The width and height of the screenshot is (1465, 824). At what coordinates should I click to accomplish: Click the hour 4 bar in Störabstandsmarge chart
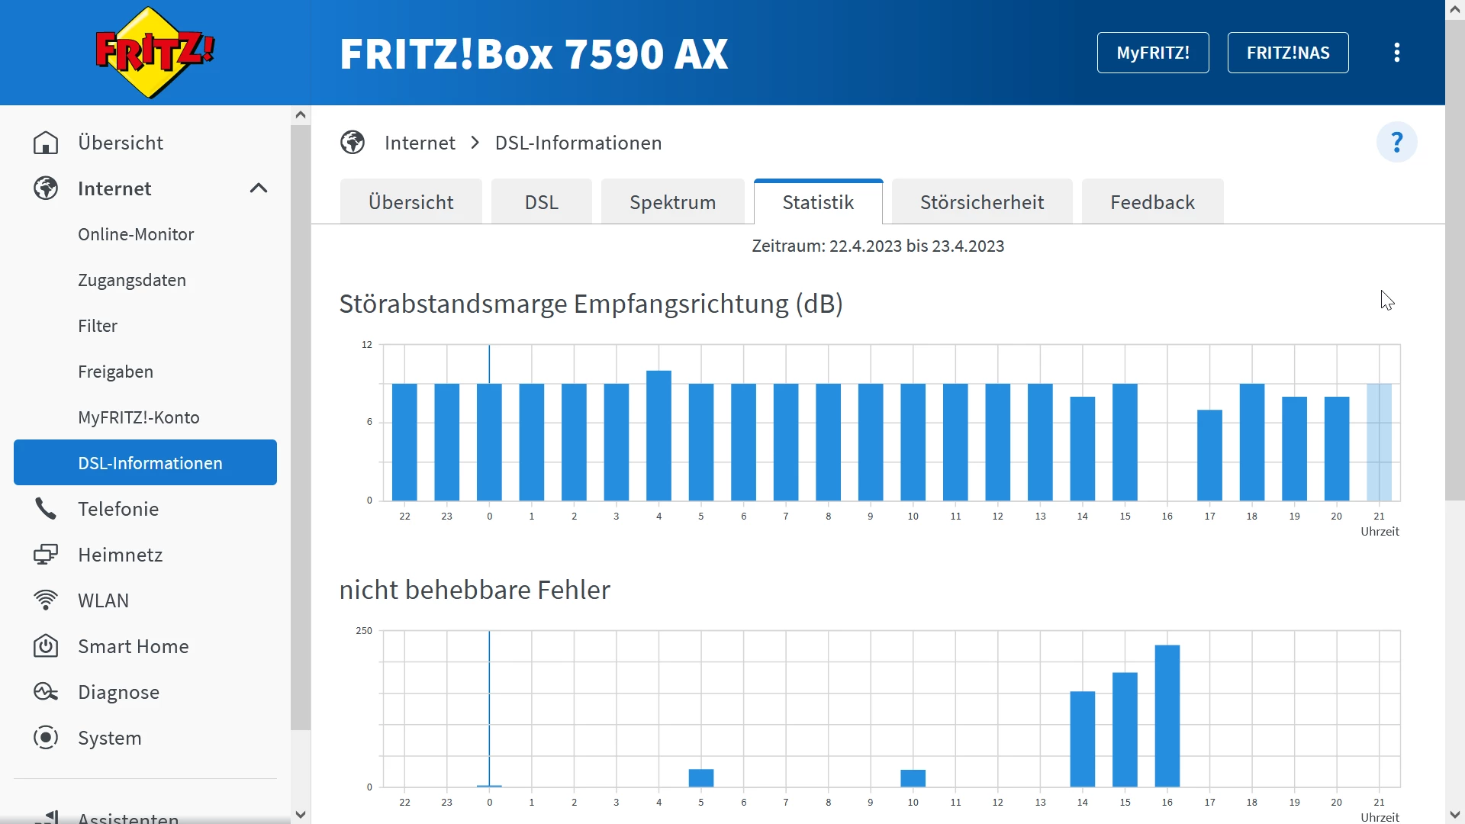(658, 435)
